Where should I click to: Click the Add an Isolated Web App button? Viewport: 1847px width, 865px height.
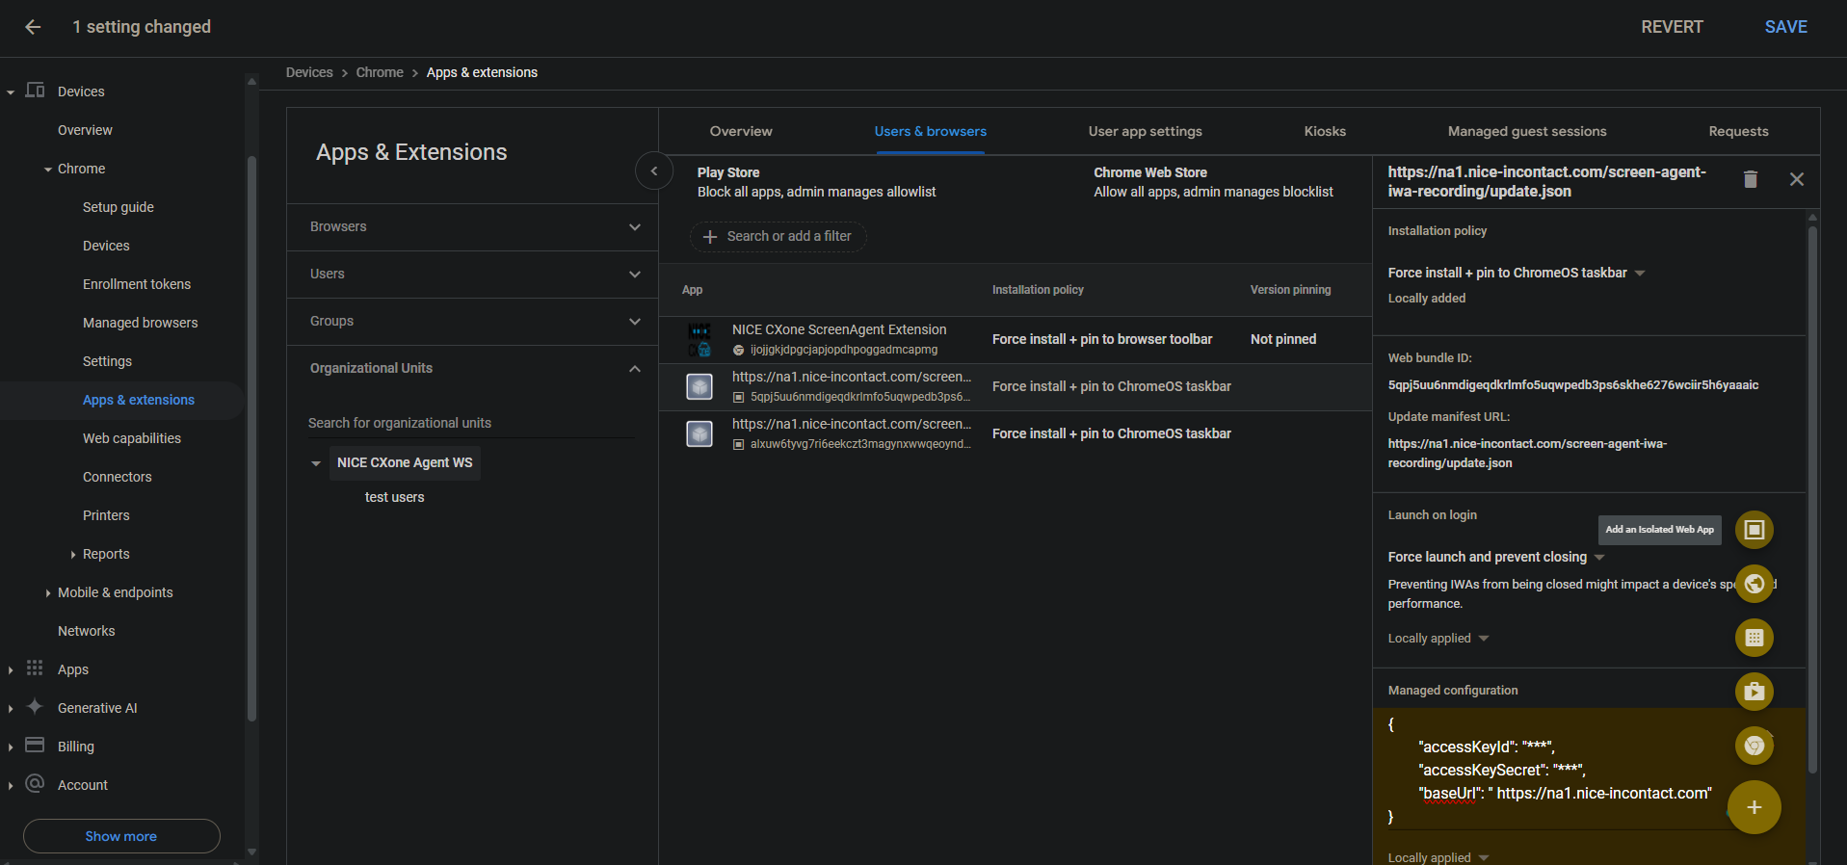coord(1754,530)
